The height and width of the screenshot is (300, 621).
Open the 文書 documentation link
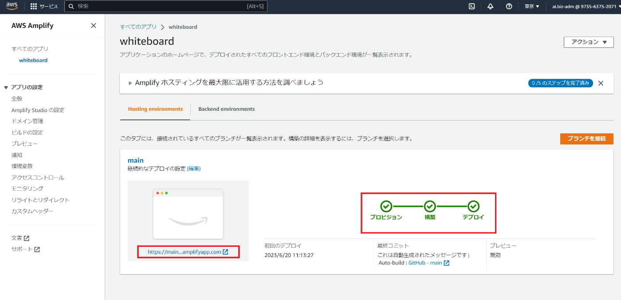(x=17, y=238)
